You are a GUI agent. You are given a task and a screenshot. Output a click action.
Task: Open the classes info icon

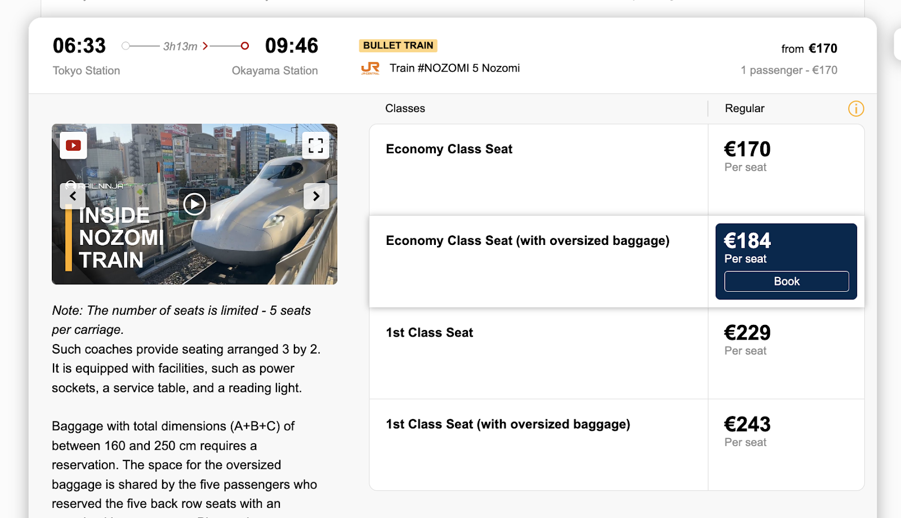856,109
